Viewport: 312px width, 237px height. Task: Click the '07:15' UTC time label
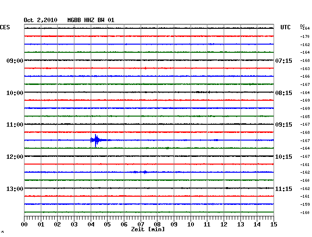coord(284,60)
